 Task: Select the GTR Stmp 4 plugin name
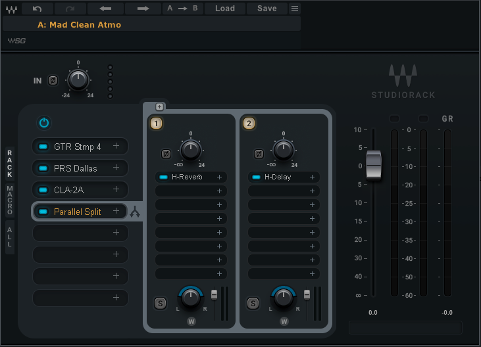[x=77, y=147]
